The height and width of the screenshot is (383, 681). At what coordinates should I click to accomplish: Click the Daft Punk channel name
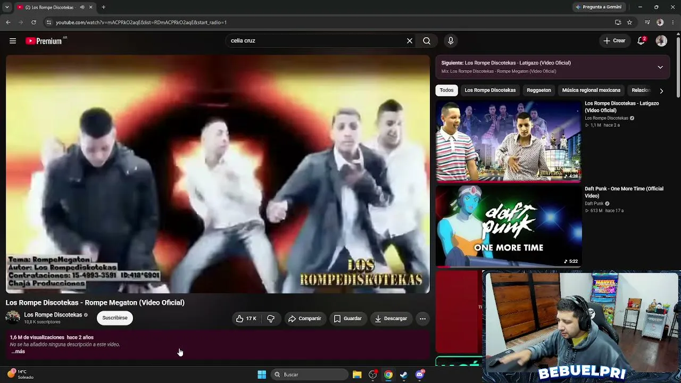tap(594, 204)
